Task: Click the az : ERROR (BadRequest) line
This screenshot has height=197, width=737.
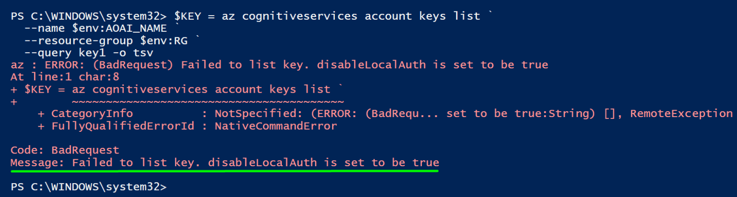Action: coord(279,65)
